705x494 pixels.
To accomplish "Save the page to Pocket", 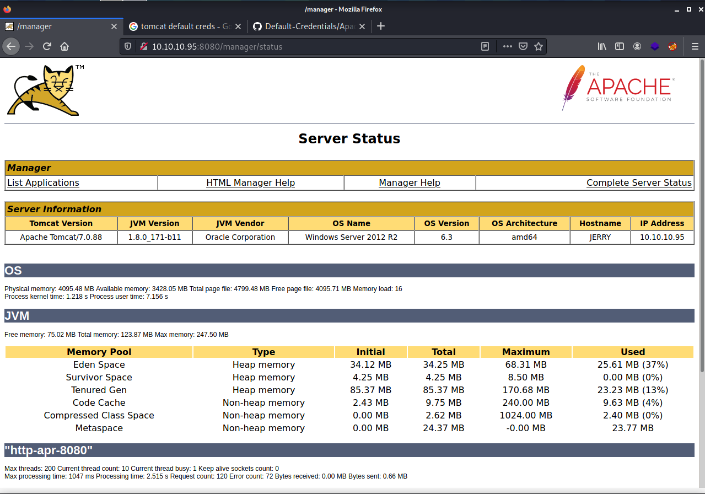I will pos(523,47).
